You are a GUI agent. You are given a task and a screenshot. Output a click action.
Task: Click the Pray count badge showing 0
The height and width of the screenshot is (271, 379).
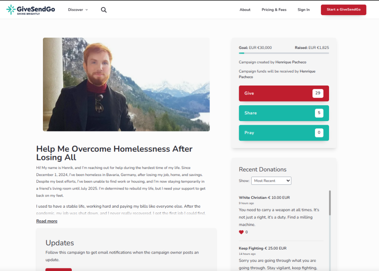click(x=319, y=133)
